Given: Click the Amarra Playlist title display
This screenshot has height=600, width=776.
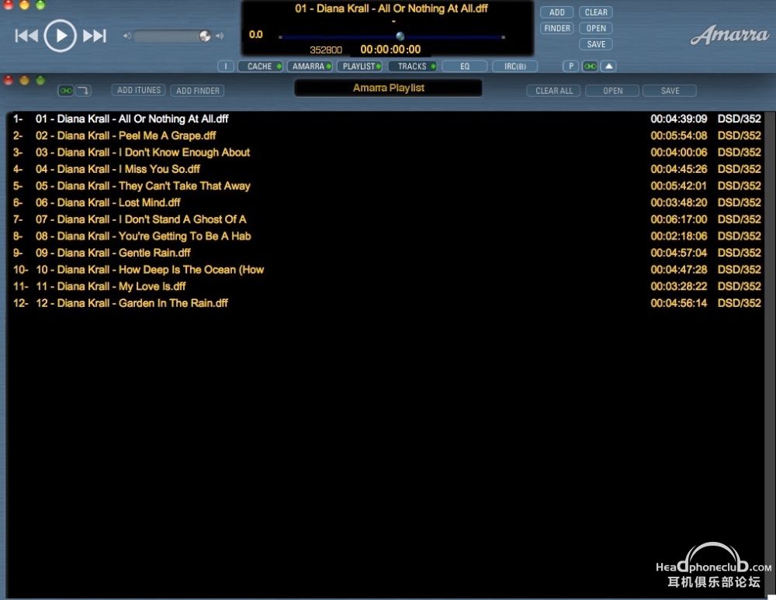Looking at the screenshot, I should pos(389,88).
